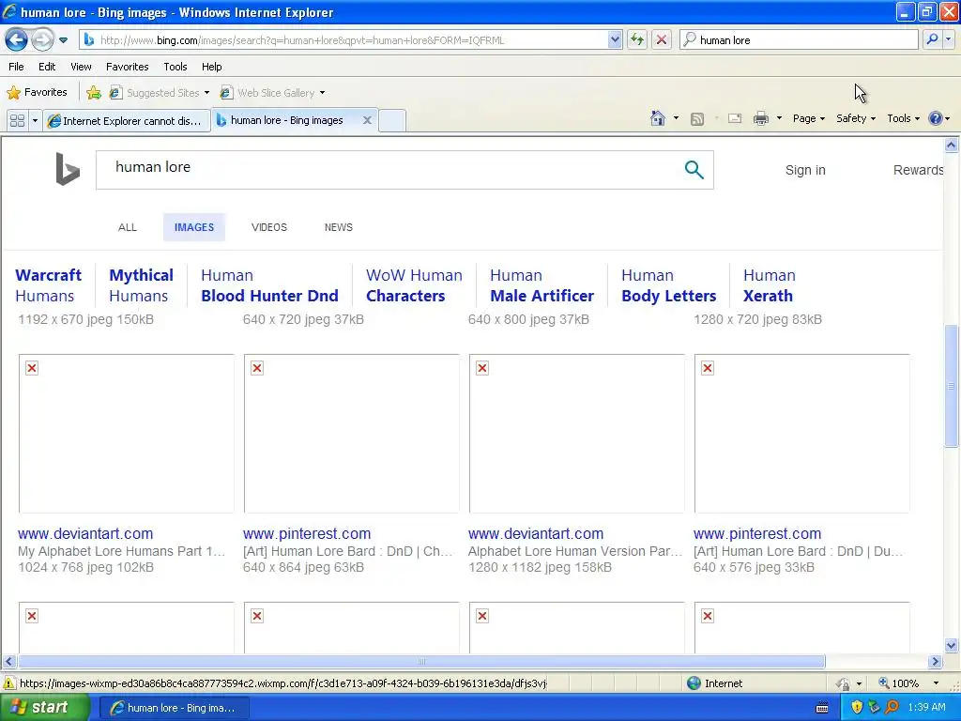
Task: Open My Alphabet Lore Humans Part 1 thumbnail
Action: coord(127,434)
